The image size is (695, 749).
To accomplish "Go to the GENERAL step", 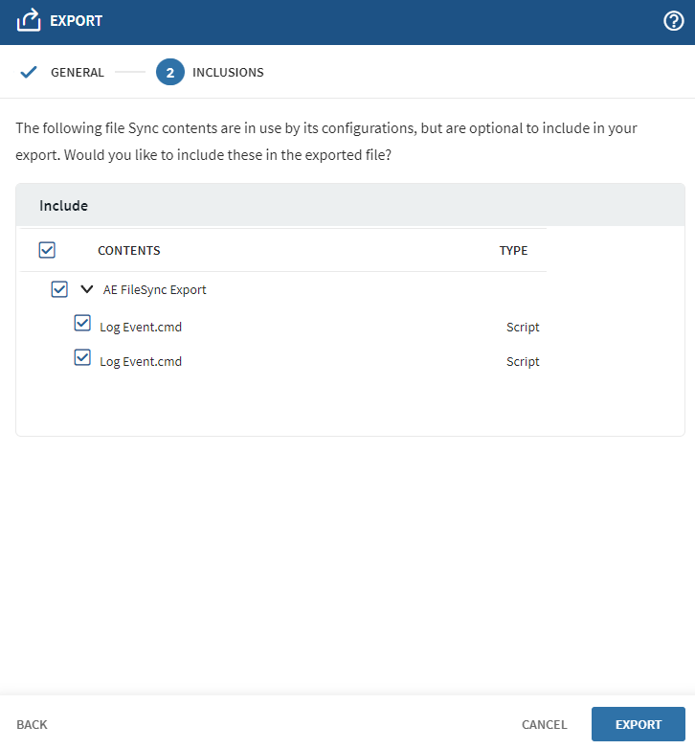I will 77,72.
